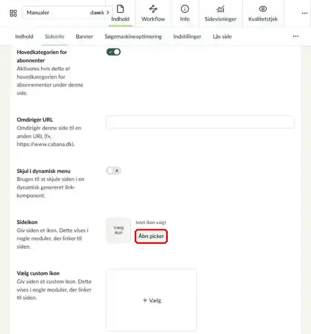Open the dansk language variant selector
This screenshot has height=334, width=311.
99,13
